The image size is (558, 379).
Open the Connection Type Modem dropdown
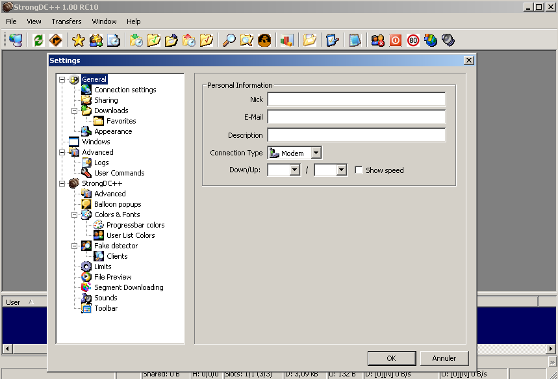[316, 153]
